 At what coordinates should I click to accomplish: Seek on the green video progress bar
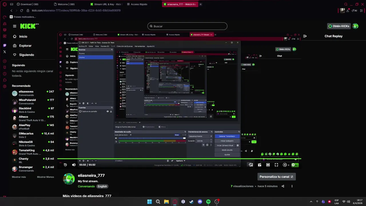point(179,159)
